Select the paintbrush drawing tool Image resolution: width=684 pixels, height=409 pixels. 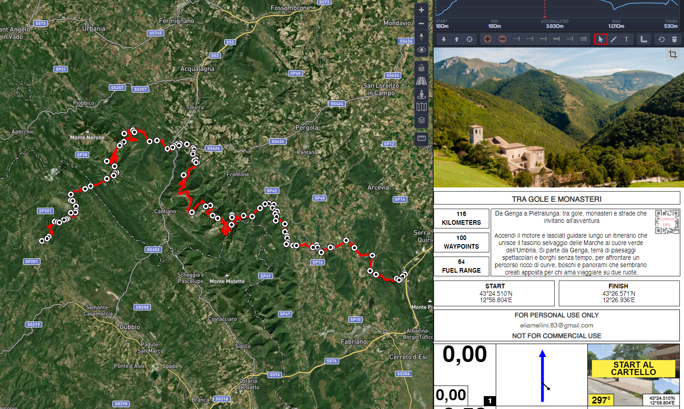pyautogui.click(x=614, y=39)
